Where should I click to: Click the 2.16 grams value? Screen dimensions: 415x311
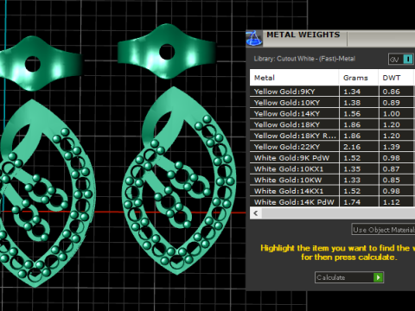352,147
